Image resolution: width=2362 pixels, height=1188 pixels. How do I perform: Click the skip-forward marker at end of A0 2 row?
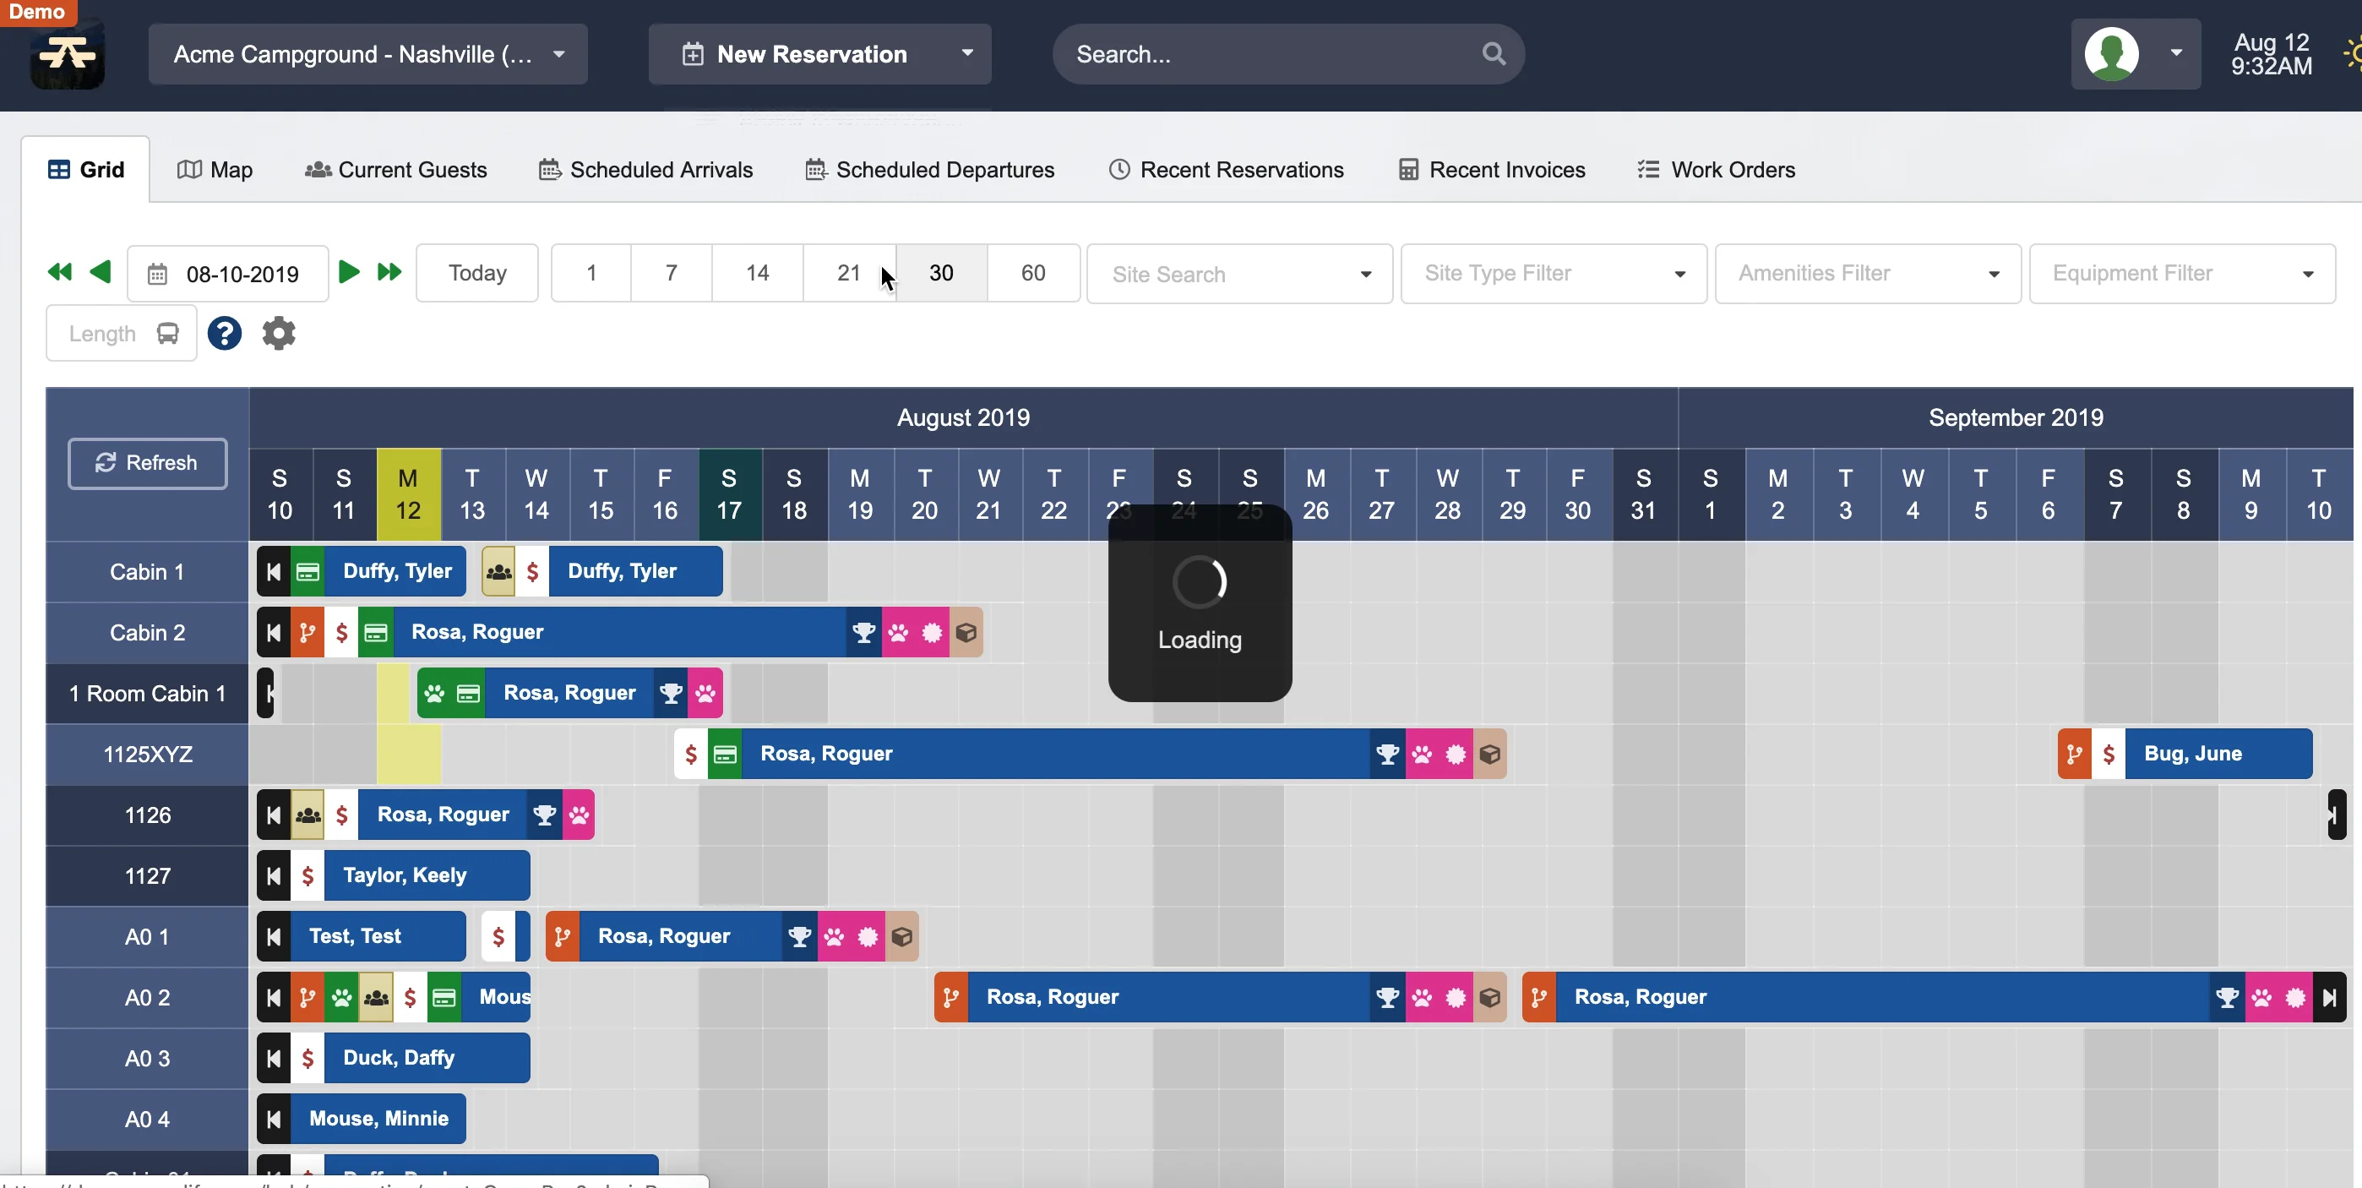click(2329, 997)
